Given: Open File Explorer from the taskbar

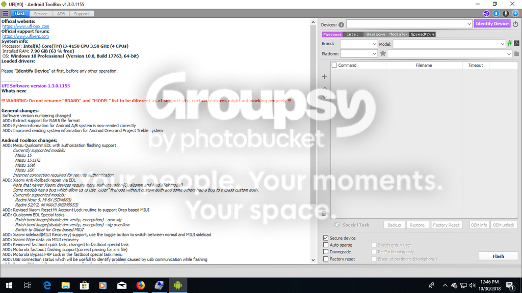Looking at the screenshot, I should pos(66,285).
